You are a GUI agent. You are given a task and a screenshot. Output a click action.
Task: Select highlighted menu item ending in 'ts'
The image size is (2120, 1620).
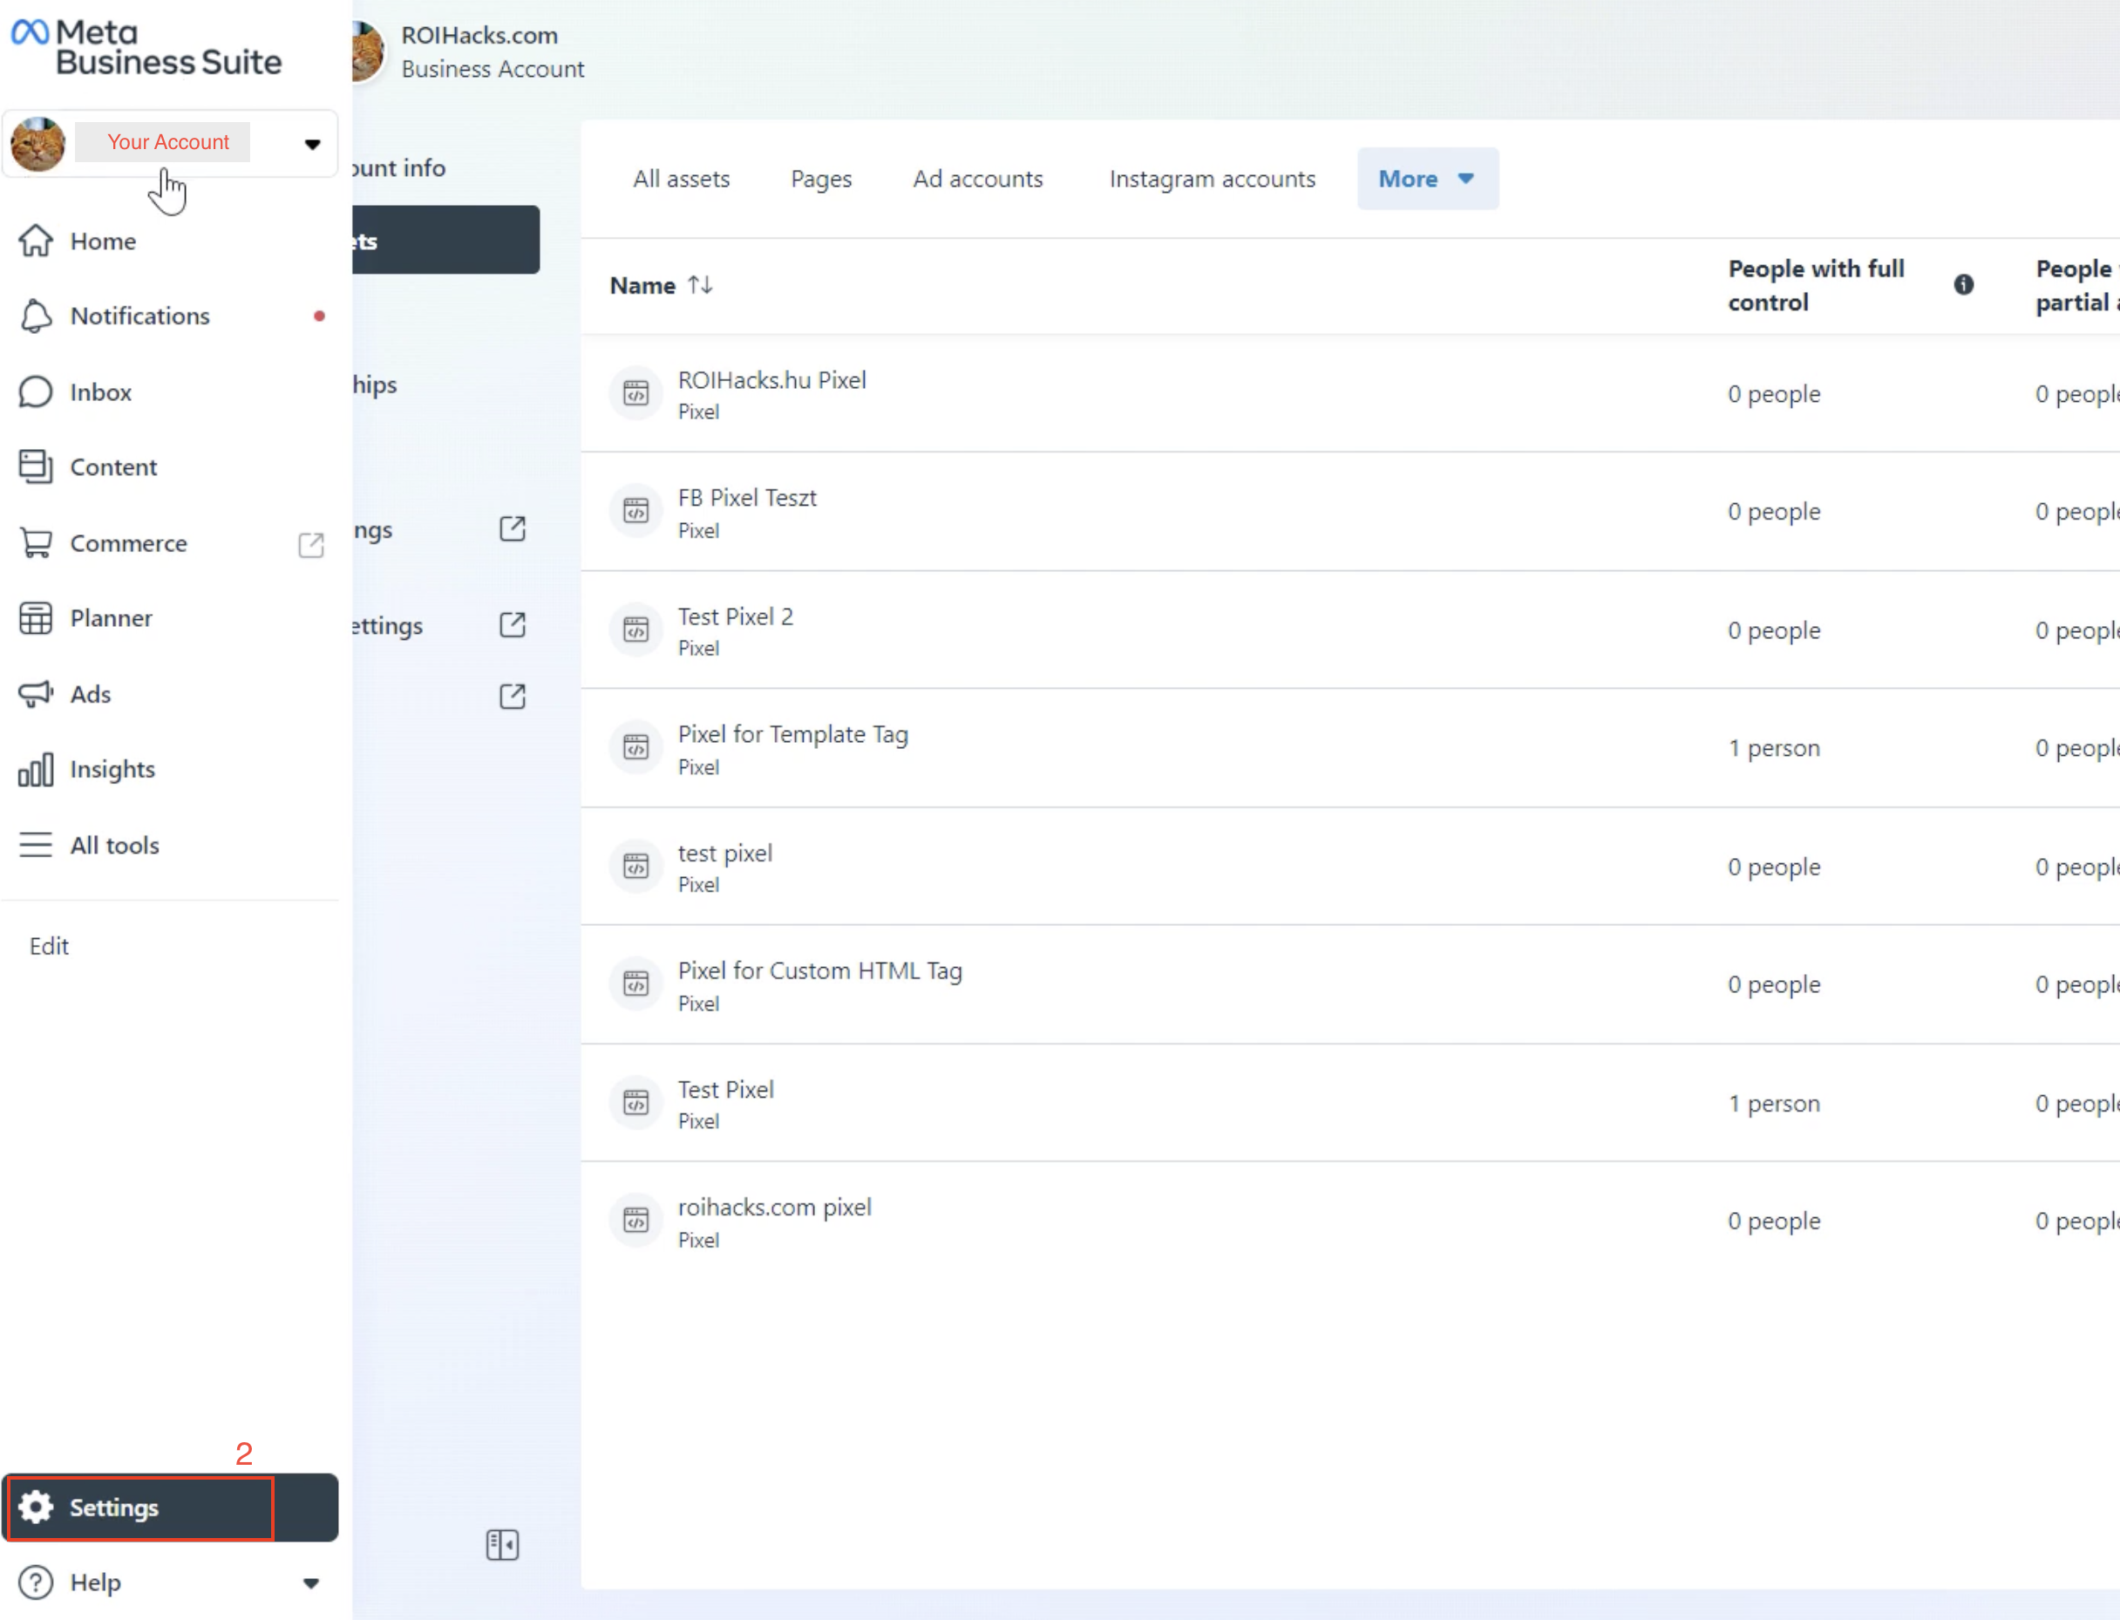click(445, 240)
